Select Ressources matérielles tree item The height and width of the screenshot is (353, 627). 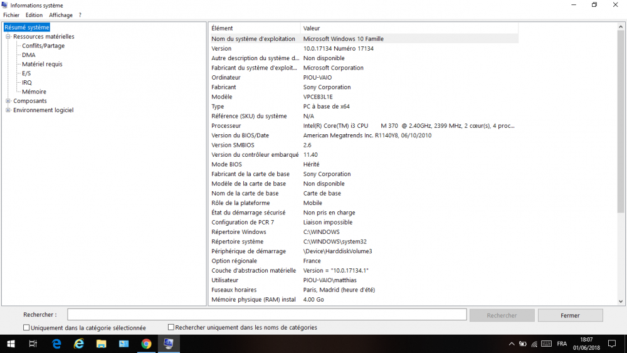(44, 36)
